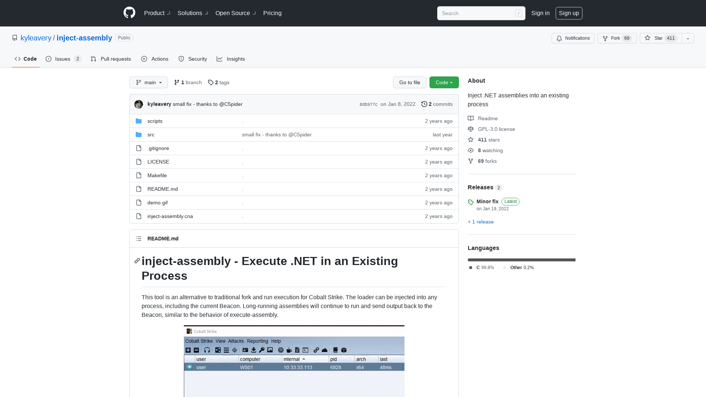Click kyleavery's avatar image
The height and width of the screenshot is (397, 706).
tap(139, 104)
